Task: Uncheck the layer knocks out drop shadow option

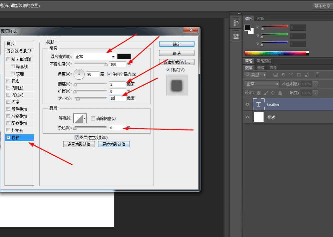Action: click(77, 137)
